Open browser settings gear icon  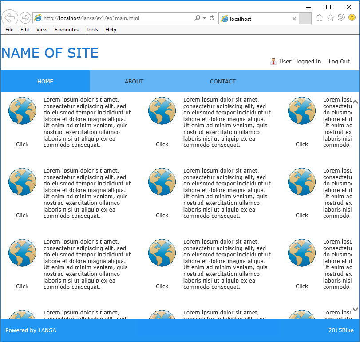341,17
